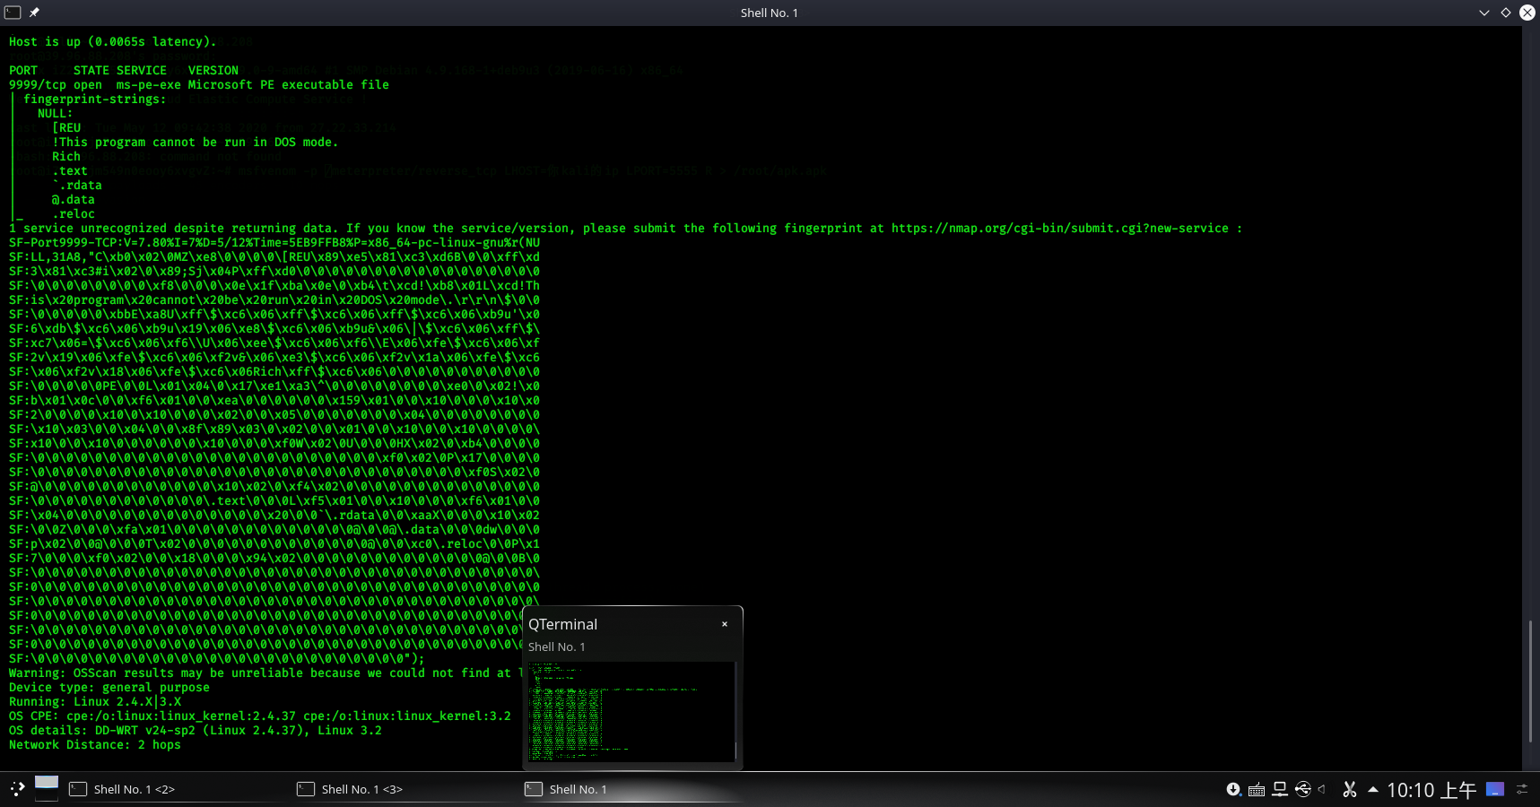Click the 'PORT STATE SERVICE VERSION' header line
This screenshot has height=807, width=1540.
(x=124, y=71)
